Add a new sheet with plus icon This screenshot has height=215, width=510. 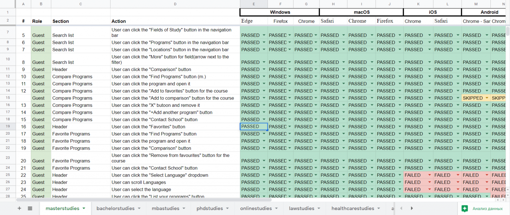pyautogui.click(x=19, y=208)
